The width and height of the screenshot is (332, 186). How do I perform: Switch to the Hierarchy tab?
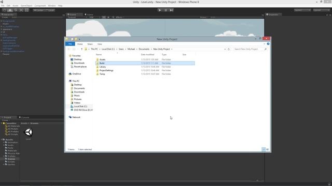tap(8, 14)
